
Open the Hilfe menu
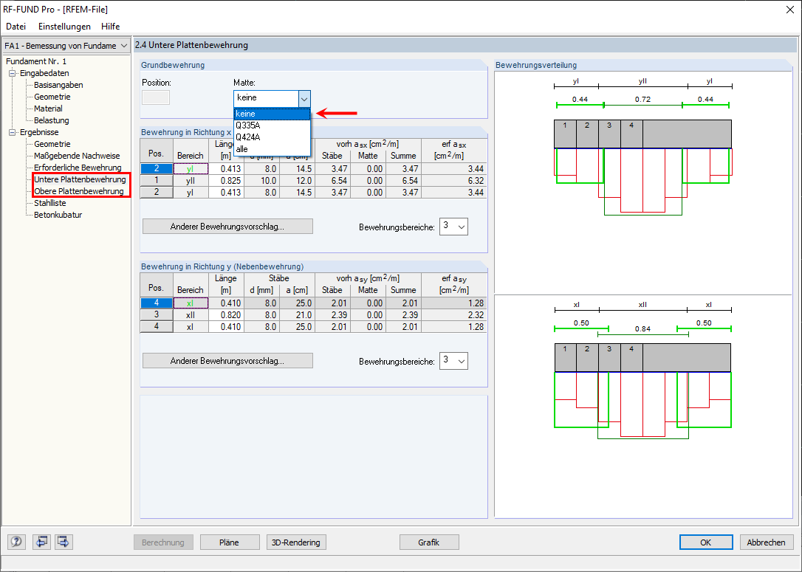point(111,26)
